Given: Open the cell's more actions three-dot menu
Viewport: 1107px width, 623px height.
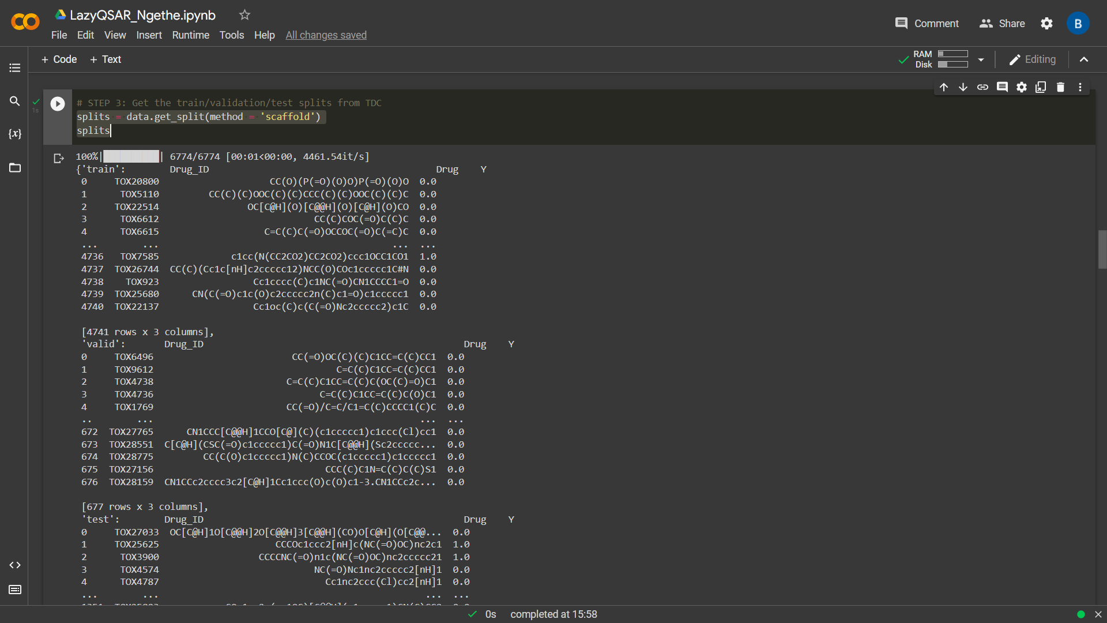Looking at the screenshot, I should [x=1080, y=87].
